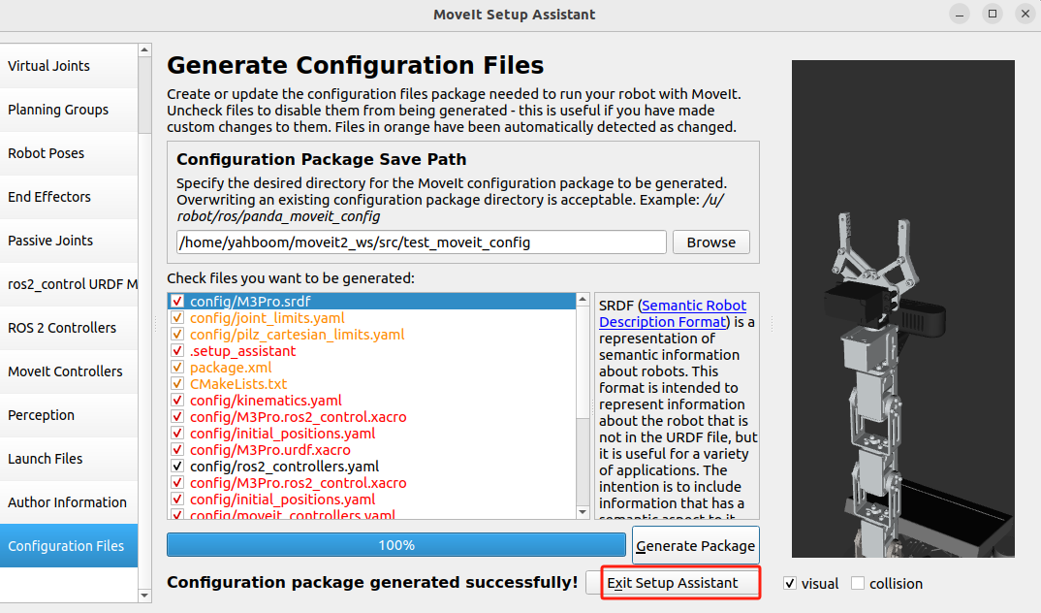Click the sidebar step list's down arrow
This screenshot has height=613, width=1041.
pos(144,596)
